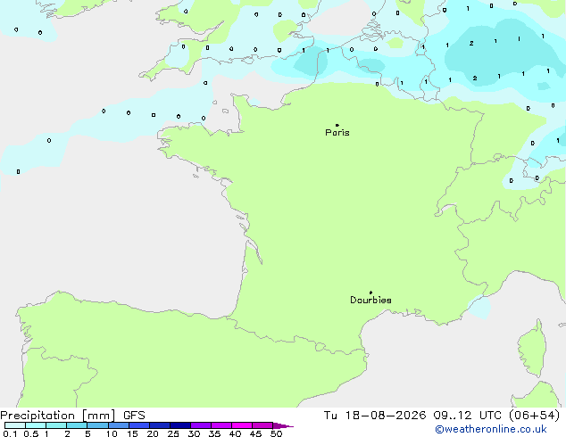Click the '09..12 UTC' time range text
Image resolution: width=566 pixels, height=437 pixels.
[467, 416]
